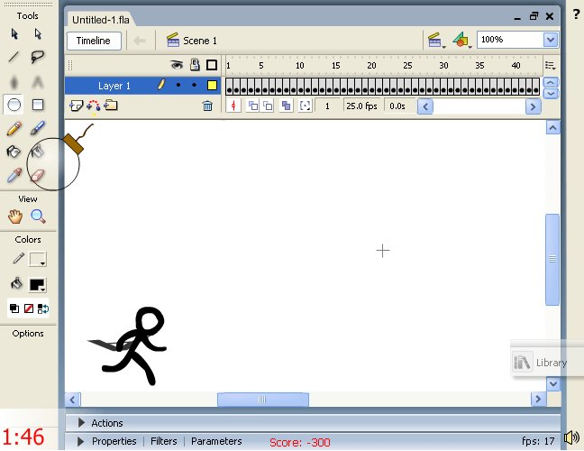The image size is (584, 451).
Task: Toggle Show/Hide All Layers eye icon
Action: pyautogui.click(x=177, y=65)
